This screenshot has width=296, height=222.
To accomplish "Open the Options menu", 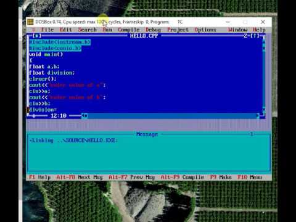I will pyautogui.click(x=205, y=30).
